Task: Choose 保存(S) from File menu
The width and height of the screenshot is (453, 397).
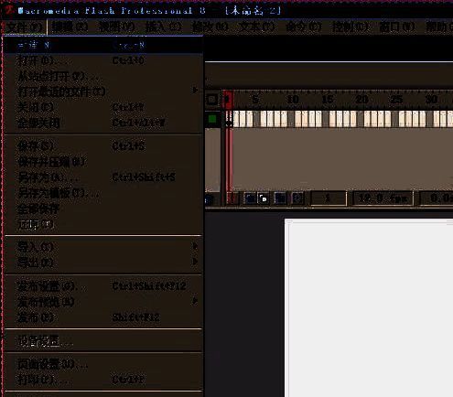Action: point(103,146)
